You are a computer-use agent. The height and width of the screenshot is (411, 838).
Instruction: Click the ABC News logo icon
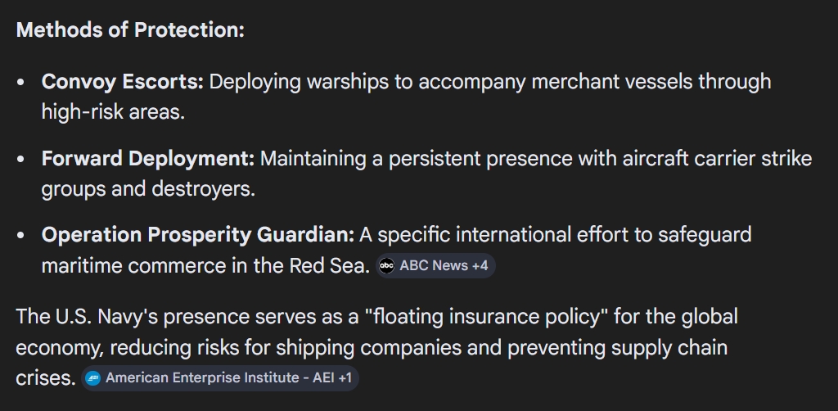(x=387, y=266)
